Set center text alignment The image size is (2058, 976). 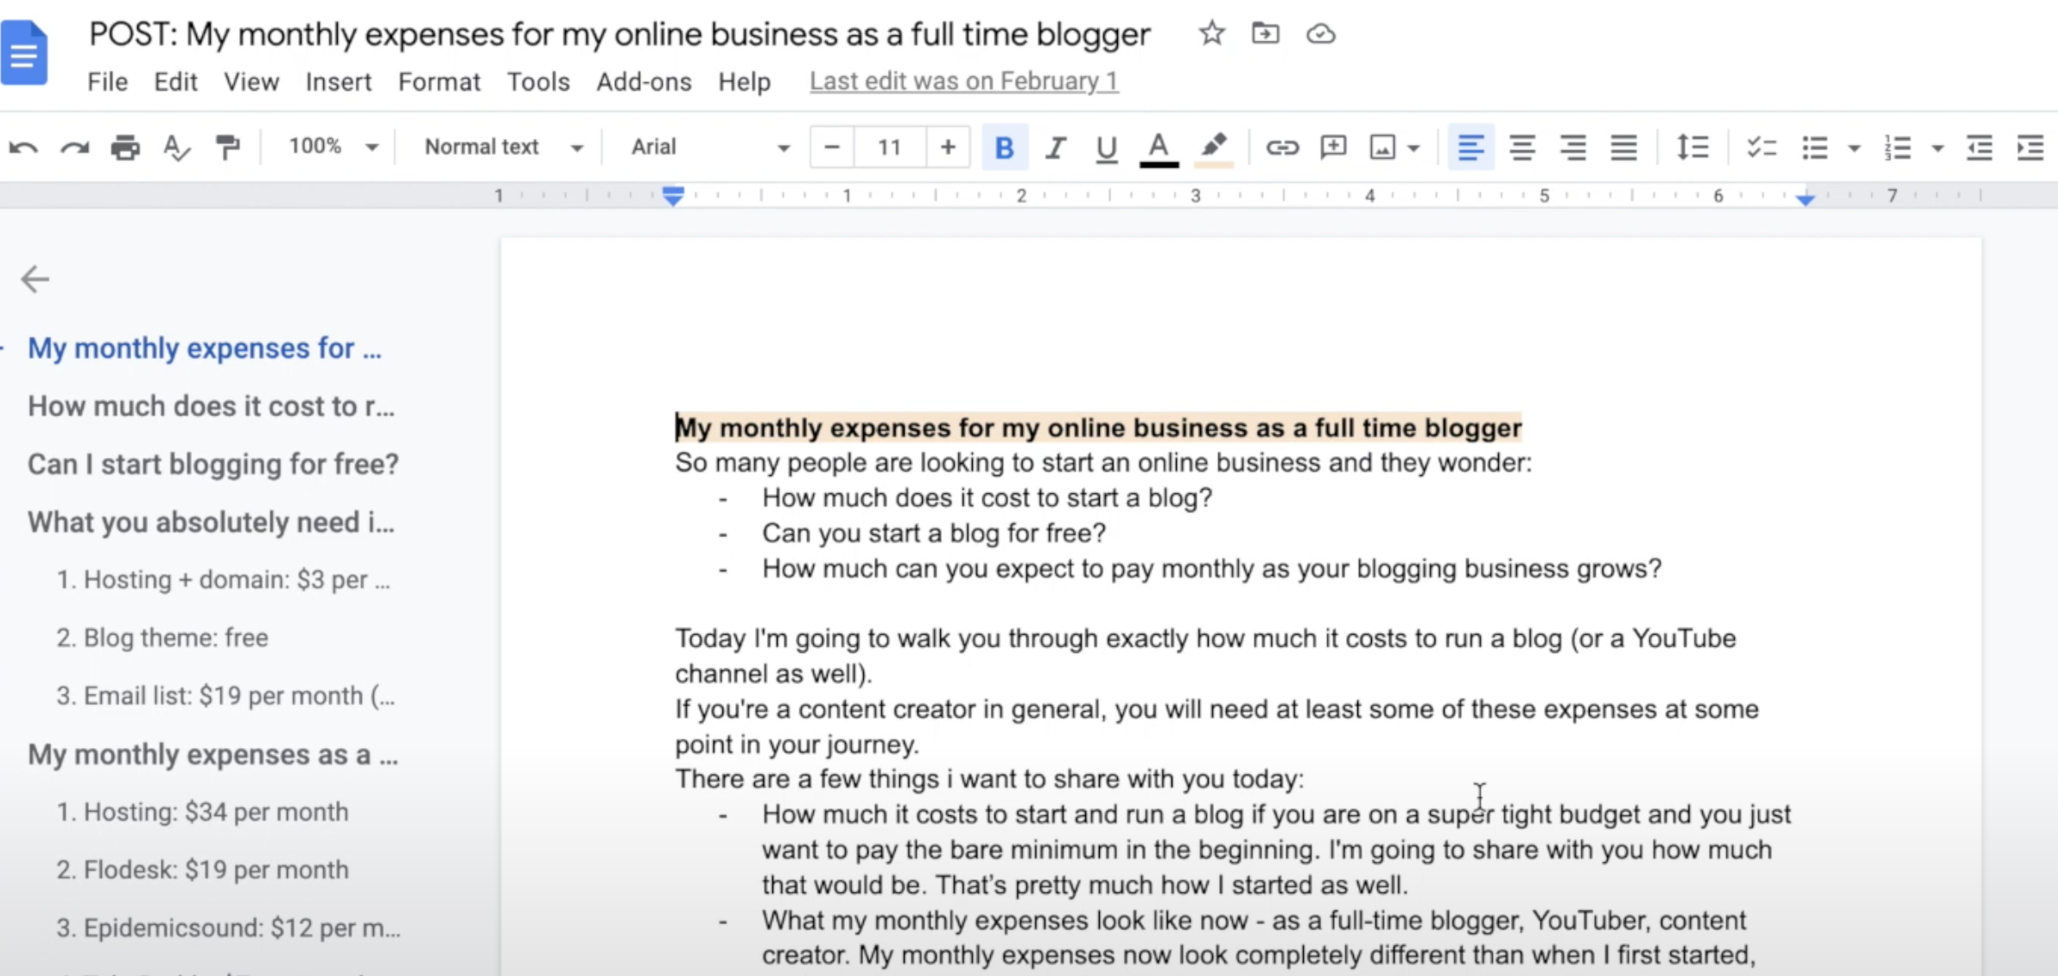(1522, 148)
